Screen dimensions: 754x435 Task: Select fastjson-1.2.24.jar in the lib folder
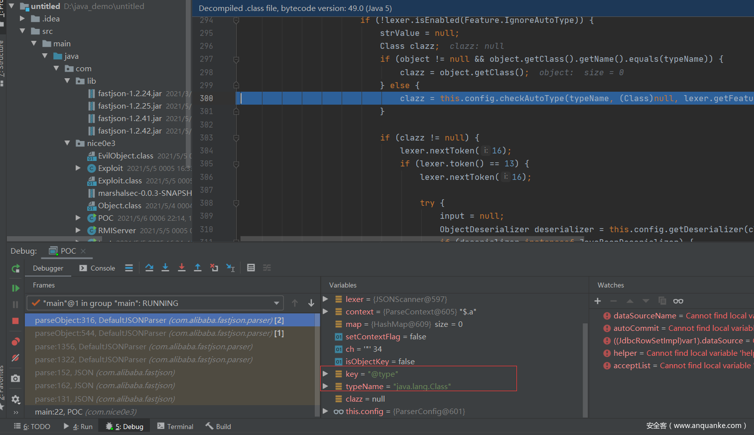point(129,94)
